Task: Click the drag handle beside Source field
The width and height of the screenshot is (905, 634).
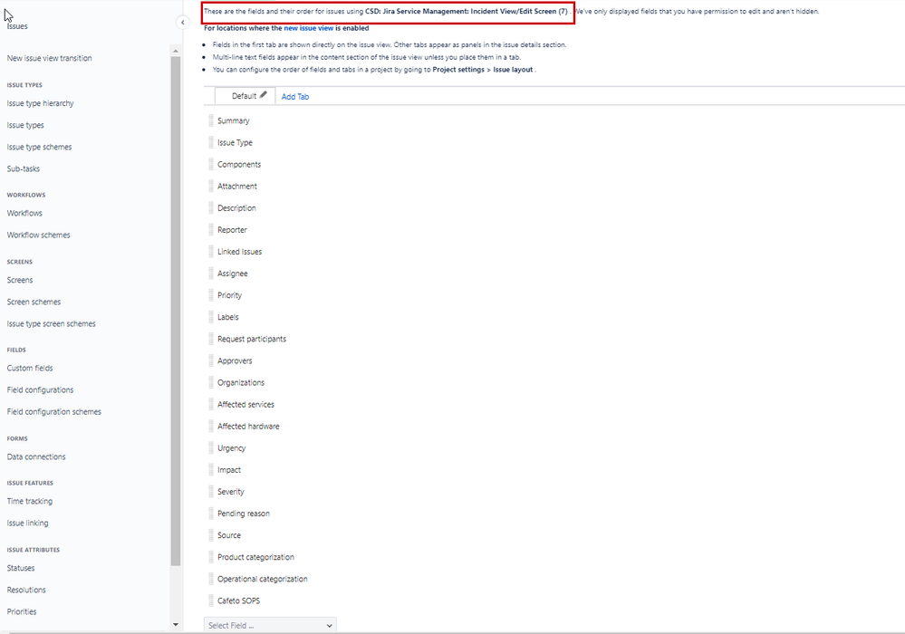Action: 211,535
